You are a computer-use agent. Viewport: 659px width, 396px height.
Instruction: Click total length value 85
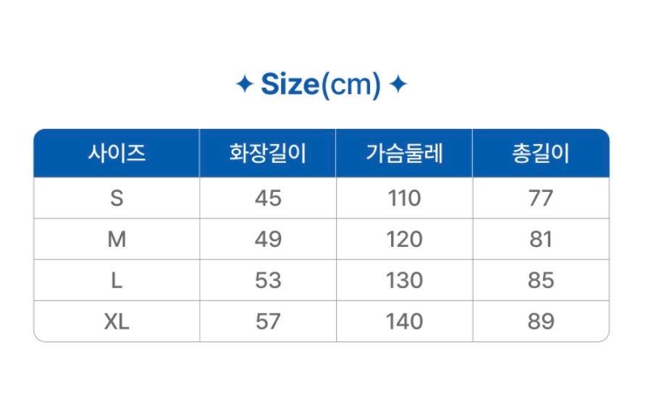pyautogui.click(x=540, y=280)
